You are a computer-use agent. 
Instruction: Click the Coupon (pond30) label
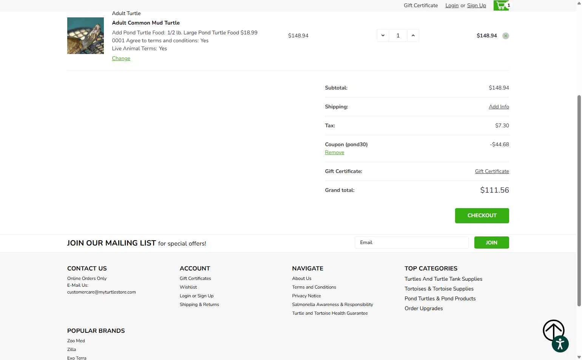tap(346, 144)
